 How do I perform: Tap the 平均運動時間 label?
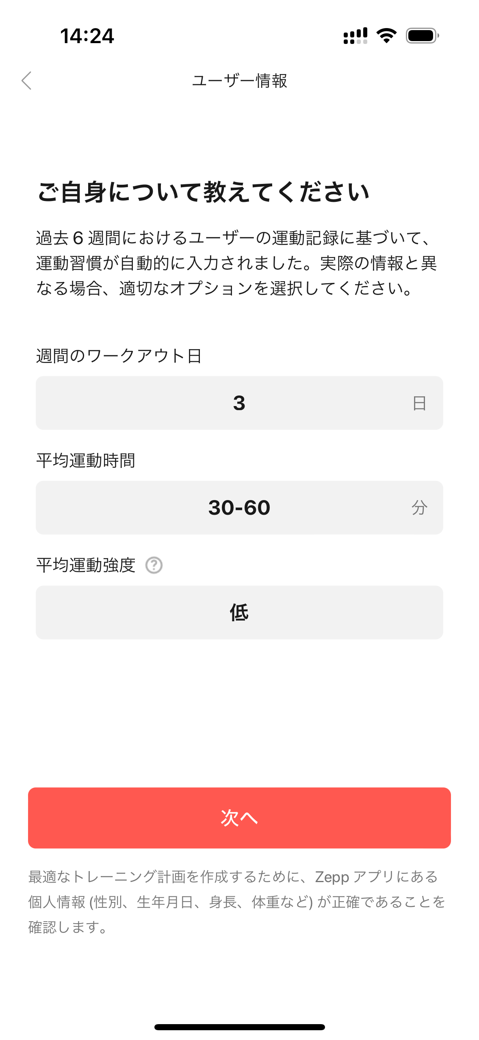coord(86,461)
